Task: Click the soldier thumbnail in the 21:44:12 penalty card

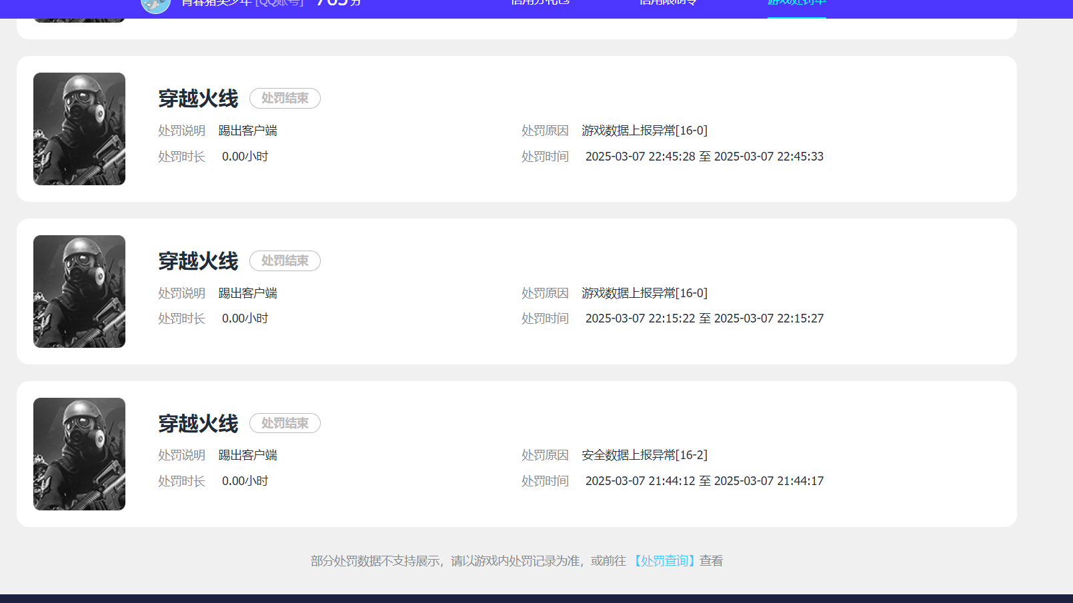Action: [79, 454]
